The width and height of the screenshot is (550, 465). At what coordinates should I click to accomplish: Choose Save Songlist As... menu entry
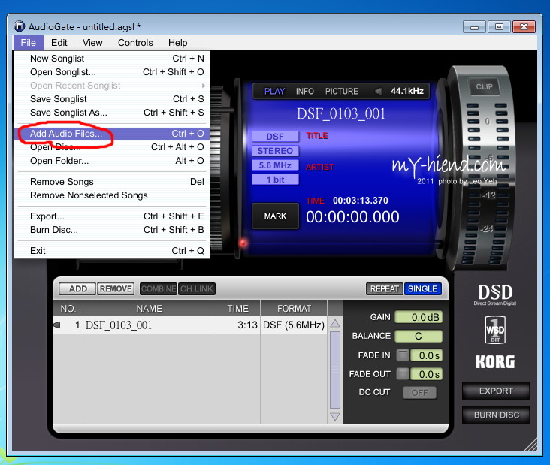(112, 113)
